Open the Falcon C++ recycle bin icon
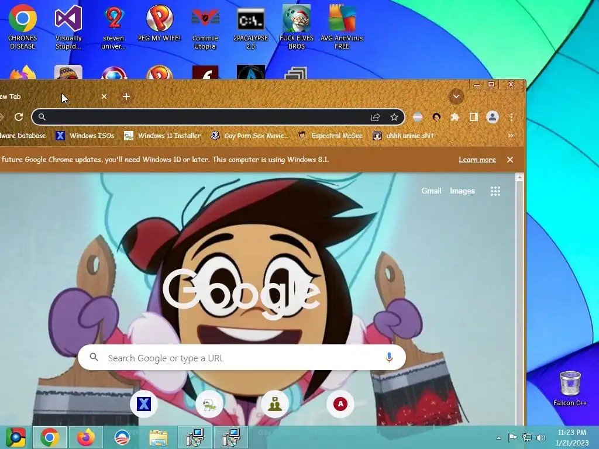Viewport: 599px width, 449px height. pyautogui.click(x=570, y=389)
